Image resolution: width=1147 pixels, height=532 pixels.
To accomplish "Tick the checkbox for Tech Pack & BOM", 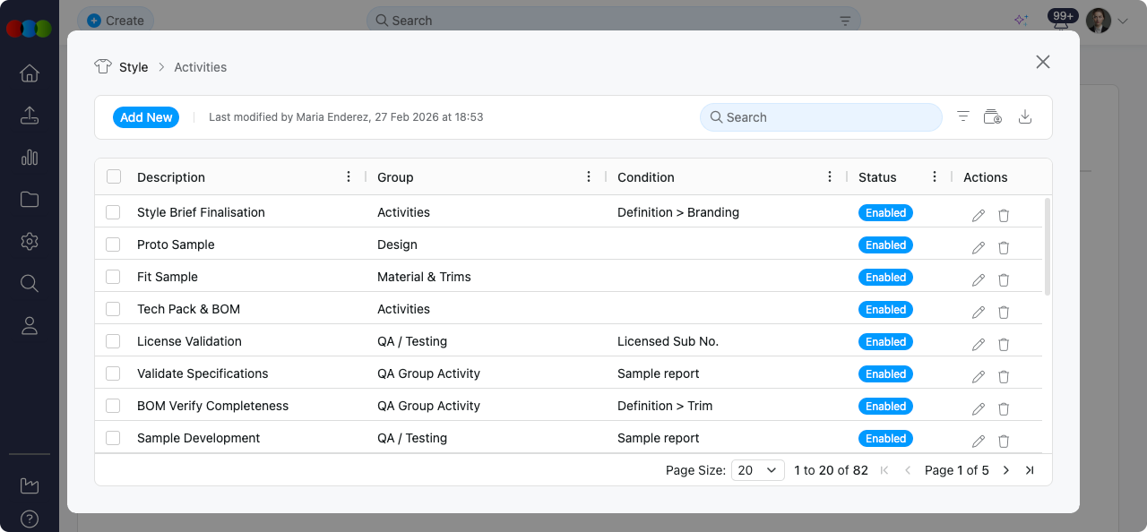I will (x=113, y=309).
